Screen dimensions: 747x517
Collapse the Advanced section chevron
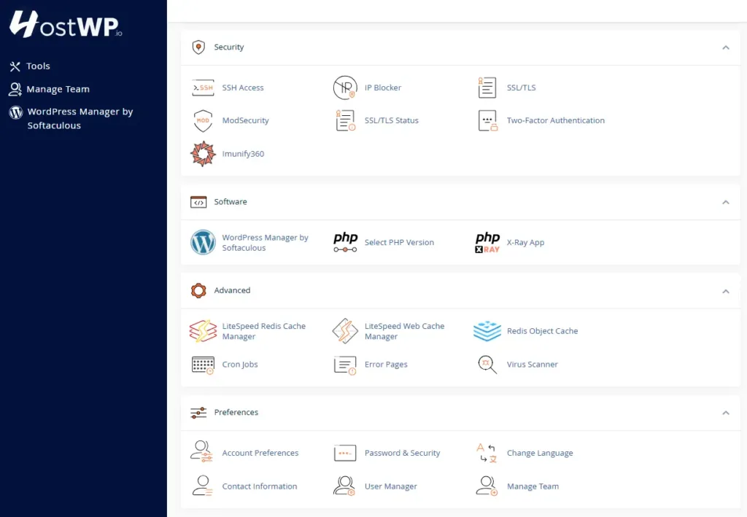click(726, 291)
